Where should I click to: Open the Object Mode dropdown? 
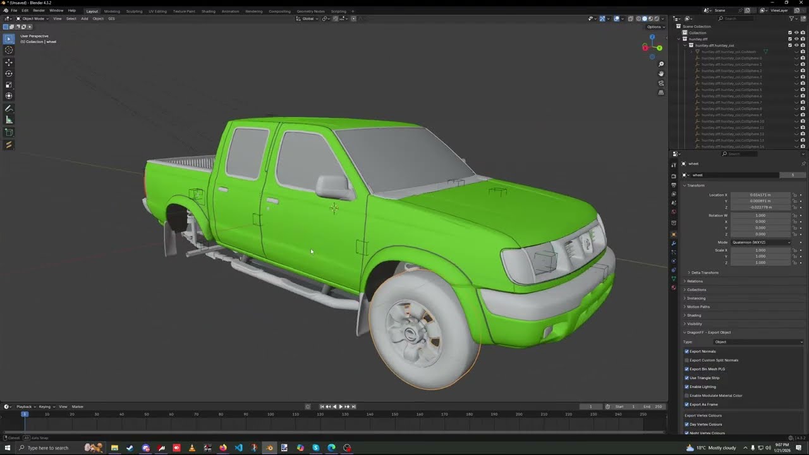pyautogui.click(x=32, y=18)
